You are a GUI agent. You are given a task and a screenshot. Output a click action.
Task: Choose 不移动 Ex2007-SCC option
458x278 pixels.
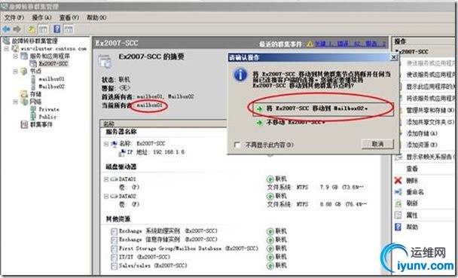(295, 122)
